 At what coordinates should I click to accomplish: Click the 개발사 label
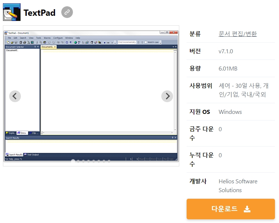[198, 181]
